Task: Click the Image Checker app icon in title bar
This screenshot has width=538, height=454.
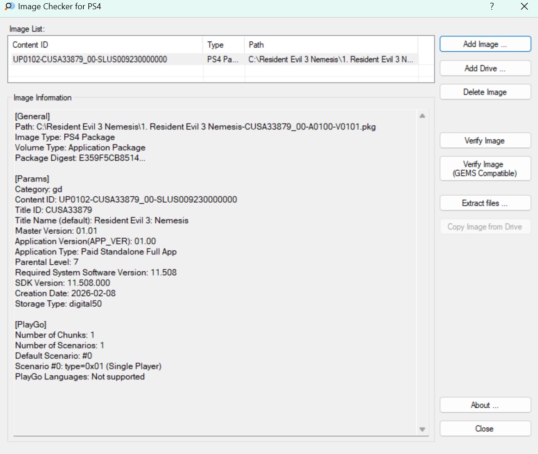Action: (10, 6)
